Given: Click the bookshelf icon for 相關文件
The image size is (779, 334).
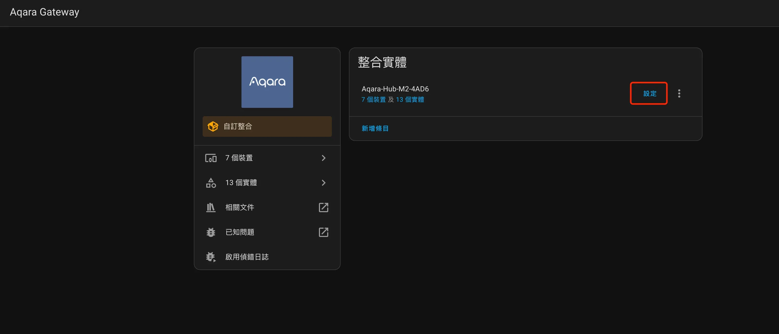Looking at the screenshot, I should [211, 208].
